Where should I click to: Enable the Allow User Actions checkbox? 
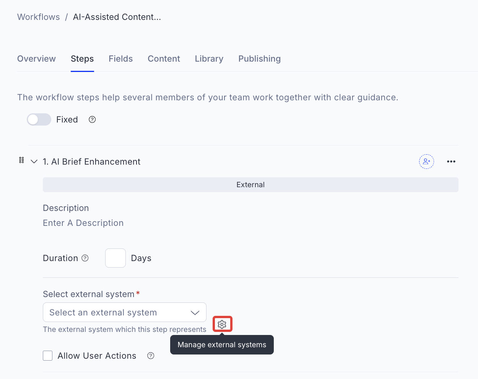(48, 356)
